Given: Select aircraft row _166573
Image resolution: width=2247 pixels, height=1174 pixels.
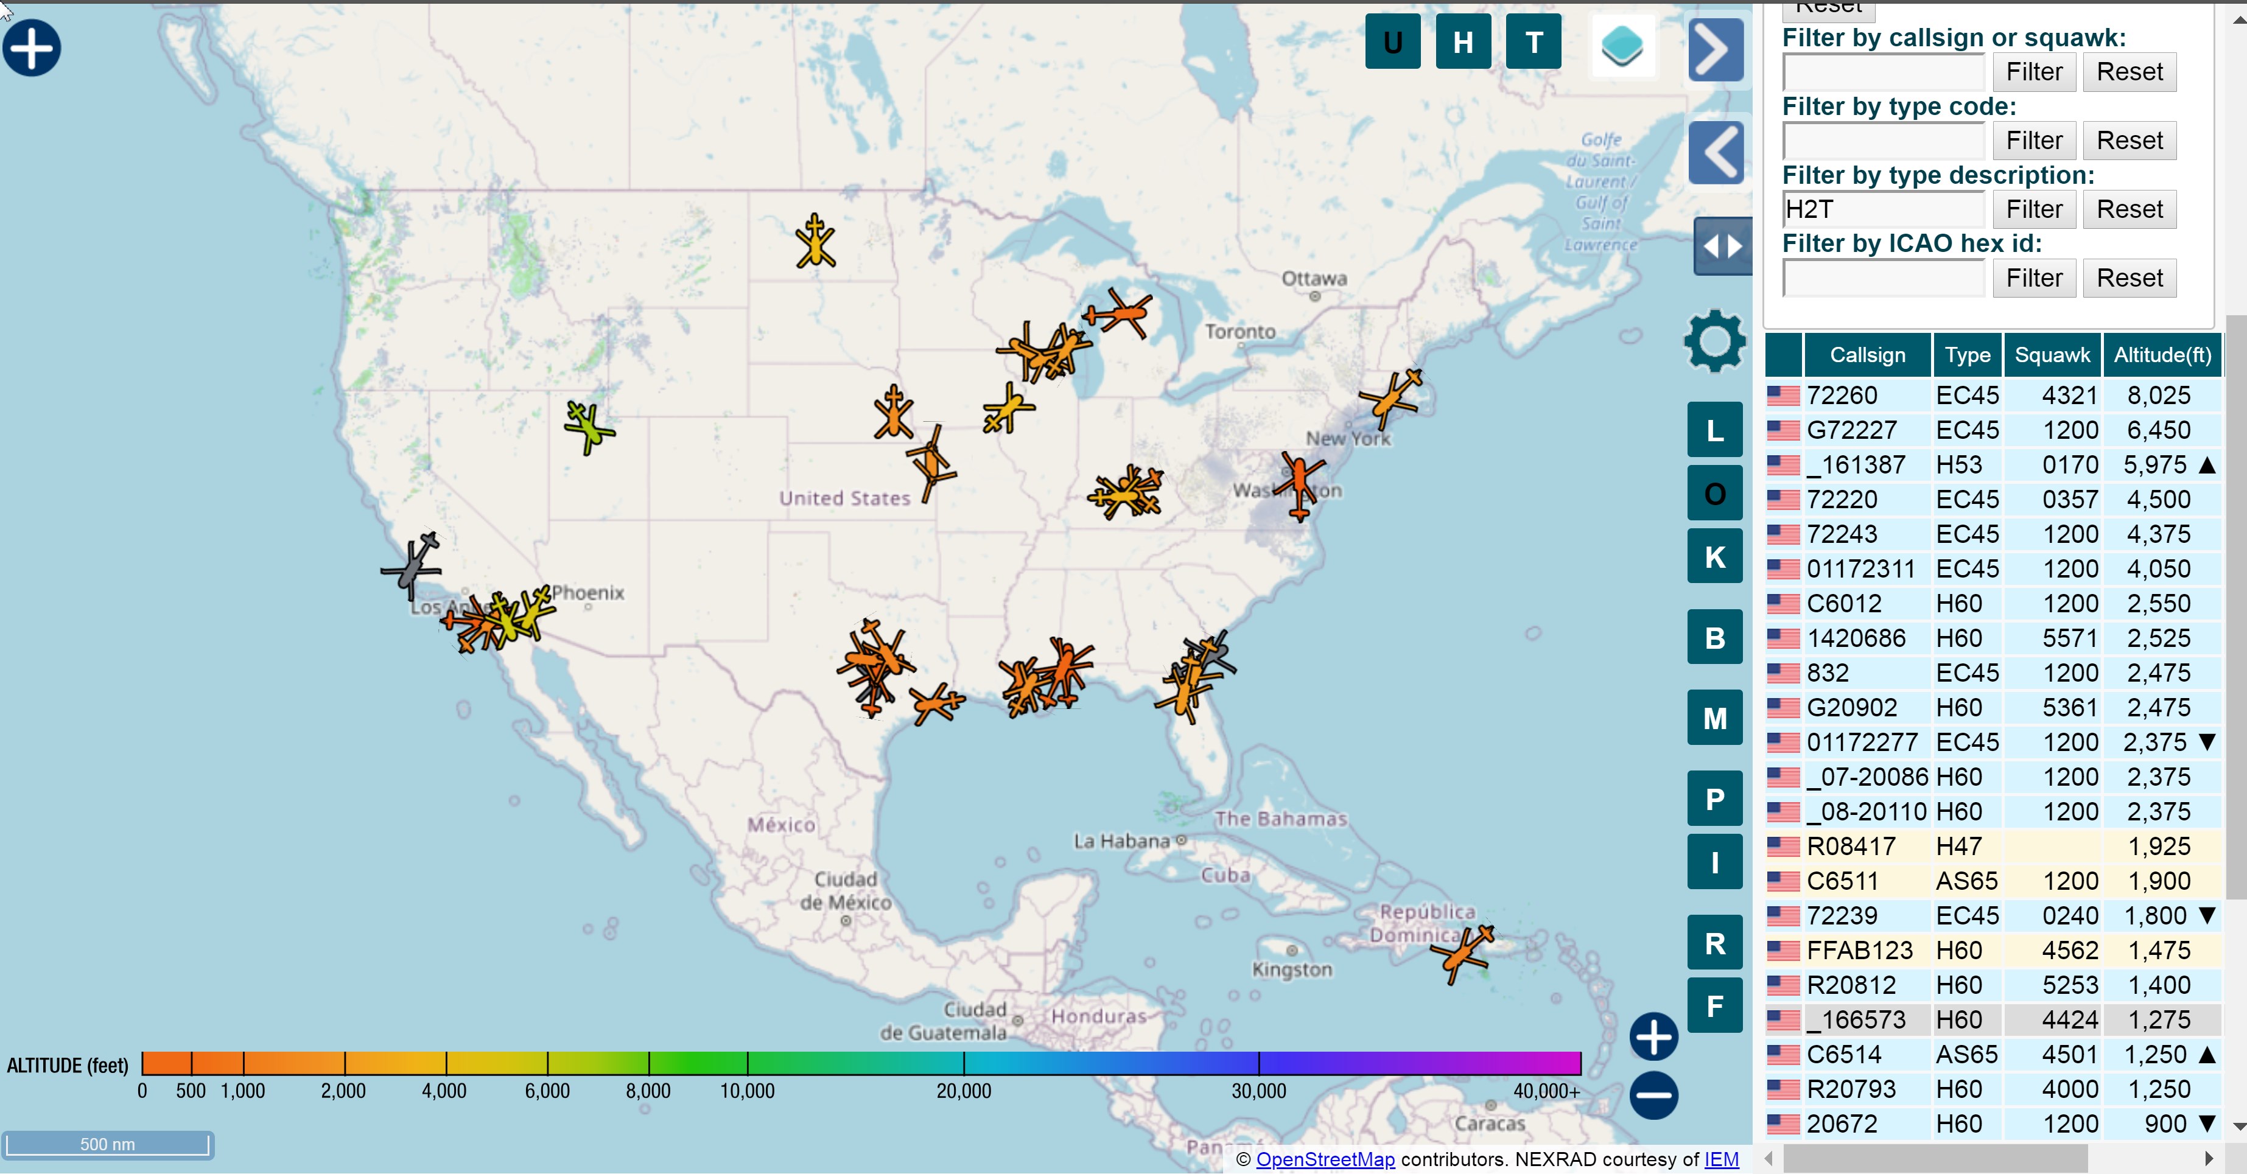Looking at the screenshot, I should click(x=1993, y=1019).
